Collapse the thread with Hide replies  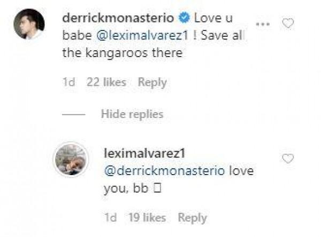132,114
